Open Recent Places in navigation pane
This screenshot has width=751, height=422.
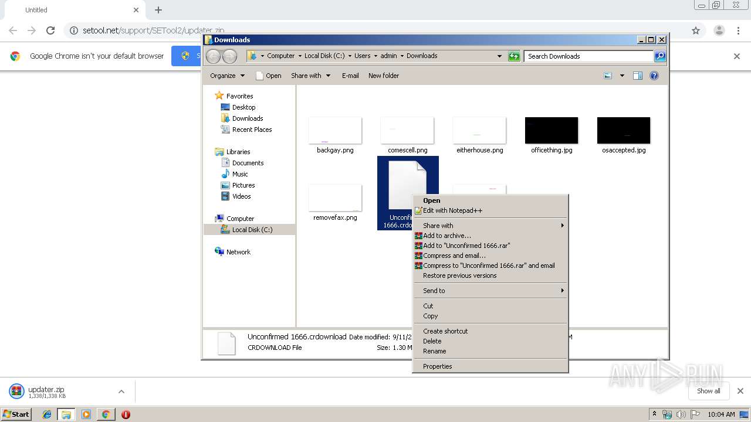click(x=252, y=130)
